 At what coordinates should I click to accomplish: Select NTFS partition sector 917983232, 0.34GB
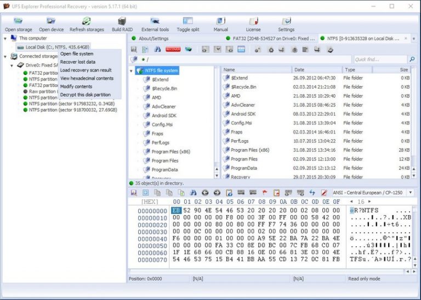pyautogui.click(x=69, y=104)
